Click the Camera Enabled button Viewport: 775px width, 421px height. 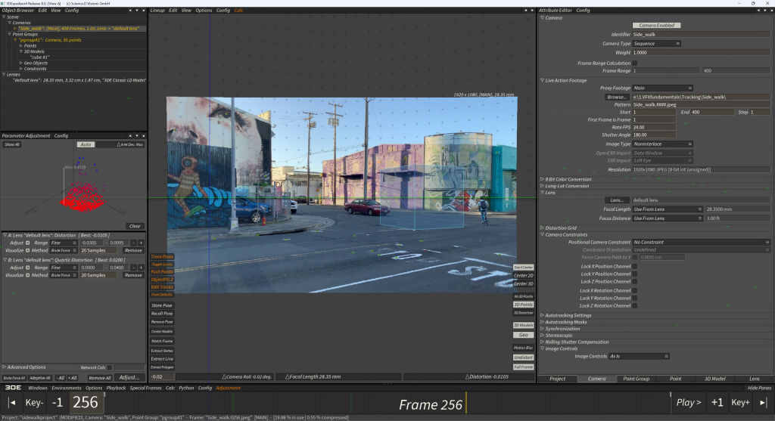[656, 25]
